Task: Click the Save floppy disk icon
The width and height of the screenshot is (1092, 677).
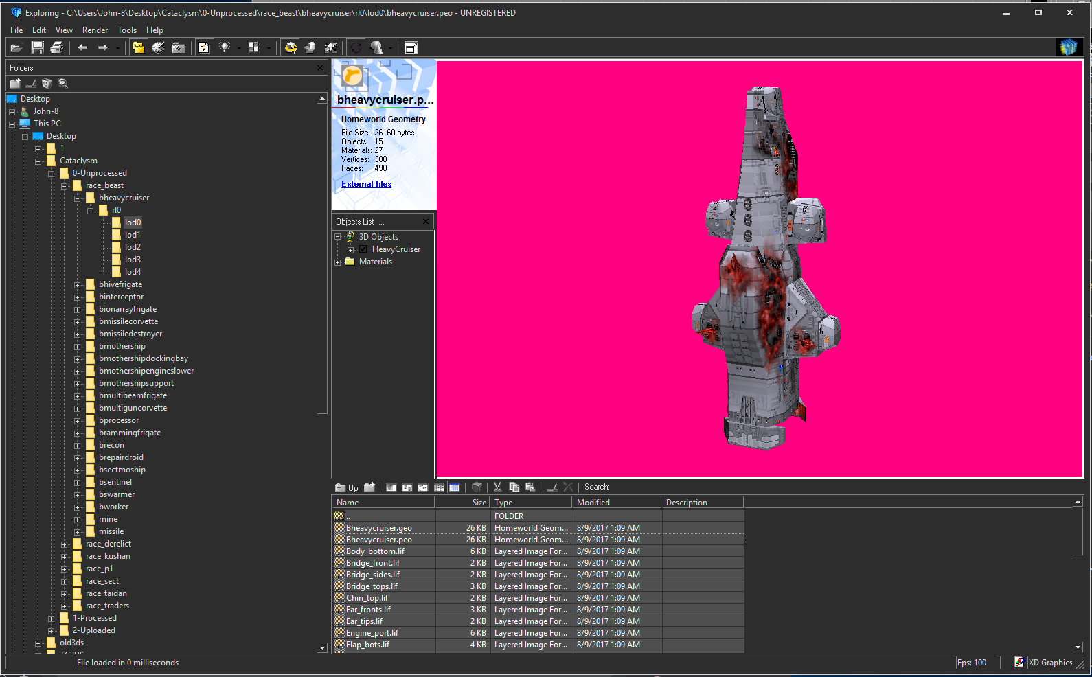Action: (38, 47)
